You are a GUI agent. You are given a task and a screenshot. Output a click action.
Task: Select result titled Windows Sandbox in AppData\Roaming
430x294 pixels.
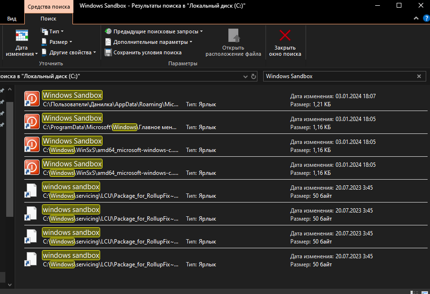coord(72,95)
